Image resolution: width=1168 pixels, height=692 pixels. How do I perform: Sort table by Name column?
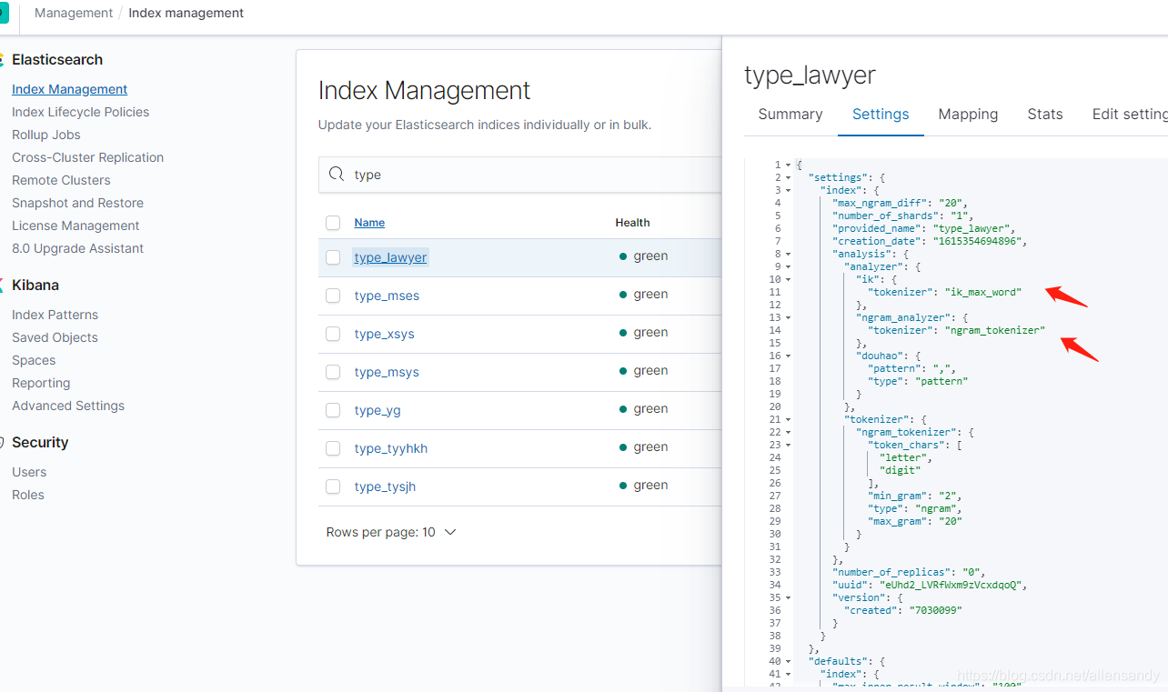tap(369, 223)
